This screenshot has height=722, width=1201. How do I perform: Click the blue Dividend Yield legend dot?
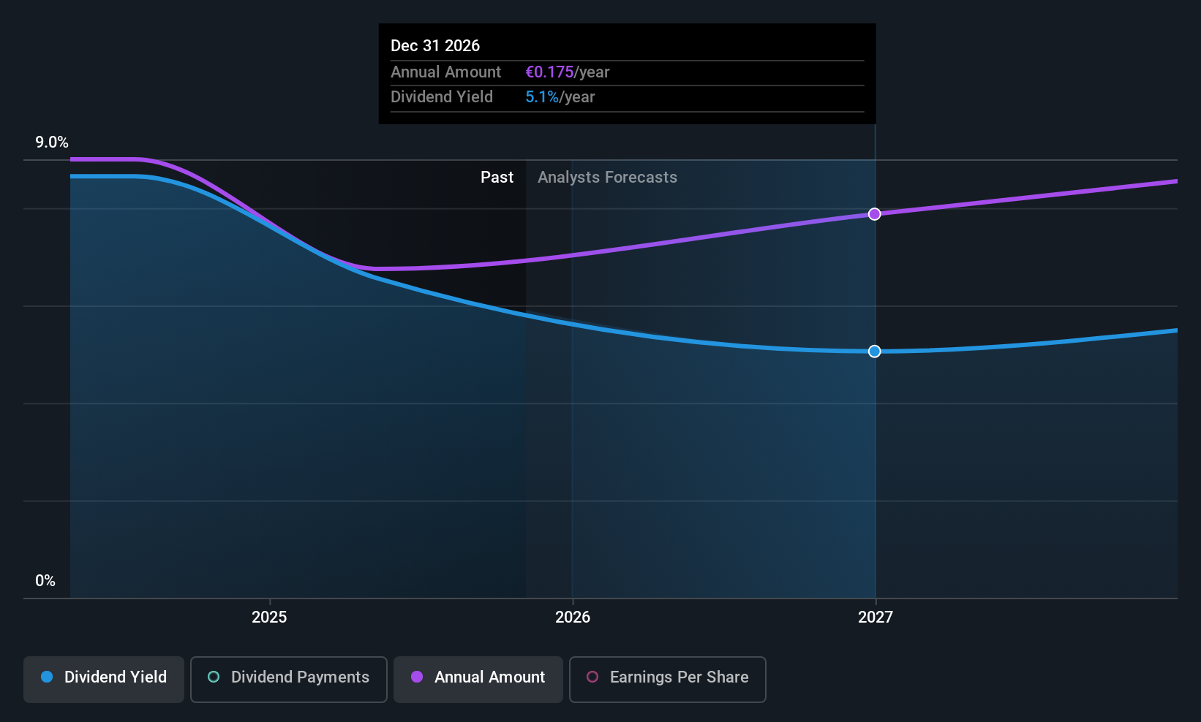47,677
